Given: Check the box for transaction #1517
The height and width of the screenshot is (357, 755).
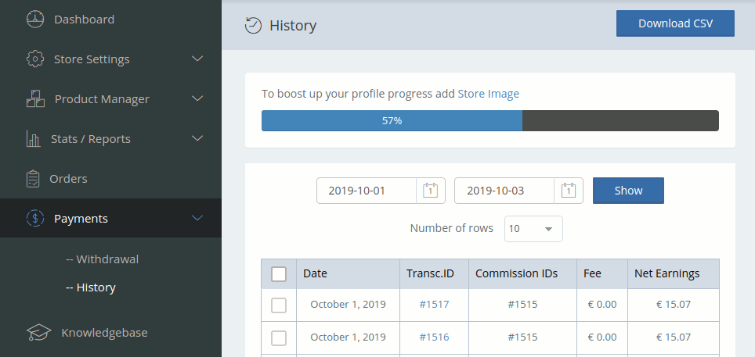Looking at the screenshot, I should click(279, 305).
